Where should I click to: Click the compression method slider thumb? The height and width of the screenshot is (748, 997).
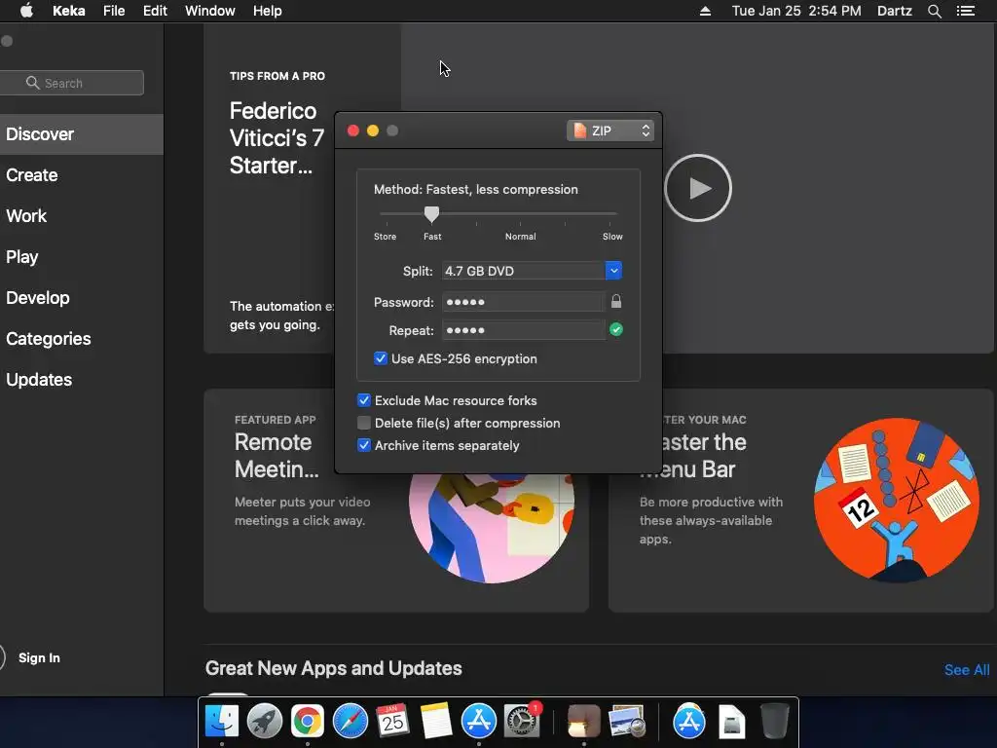tap(431, 214)
